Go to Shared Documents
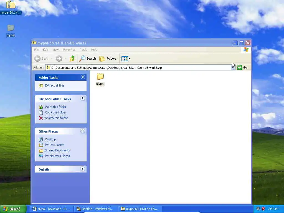The image size is (284, 213). click(57, 150)
